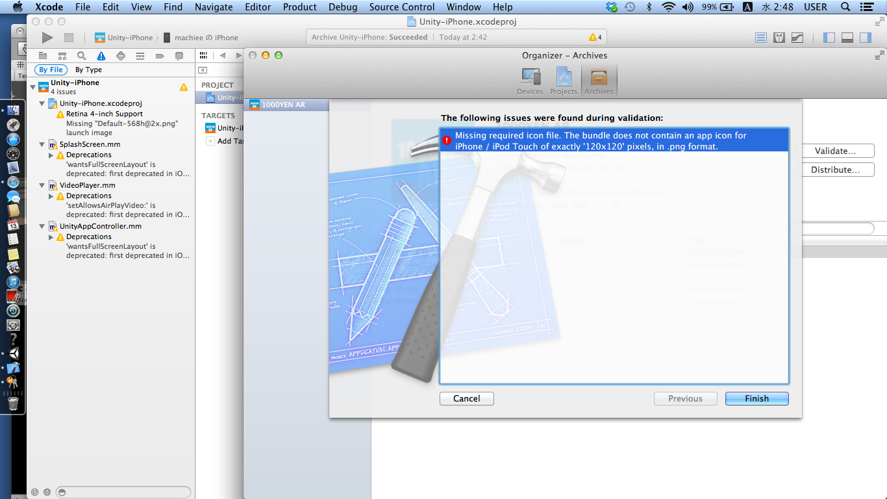Open the Test navigator diamond icon

point(121,56)
